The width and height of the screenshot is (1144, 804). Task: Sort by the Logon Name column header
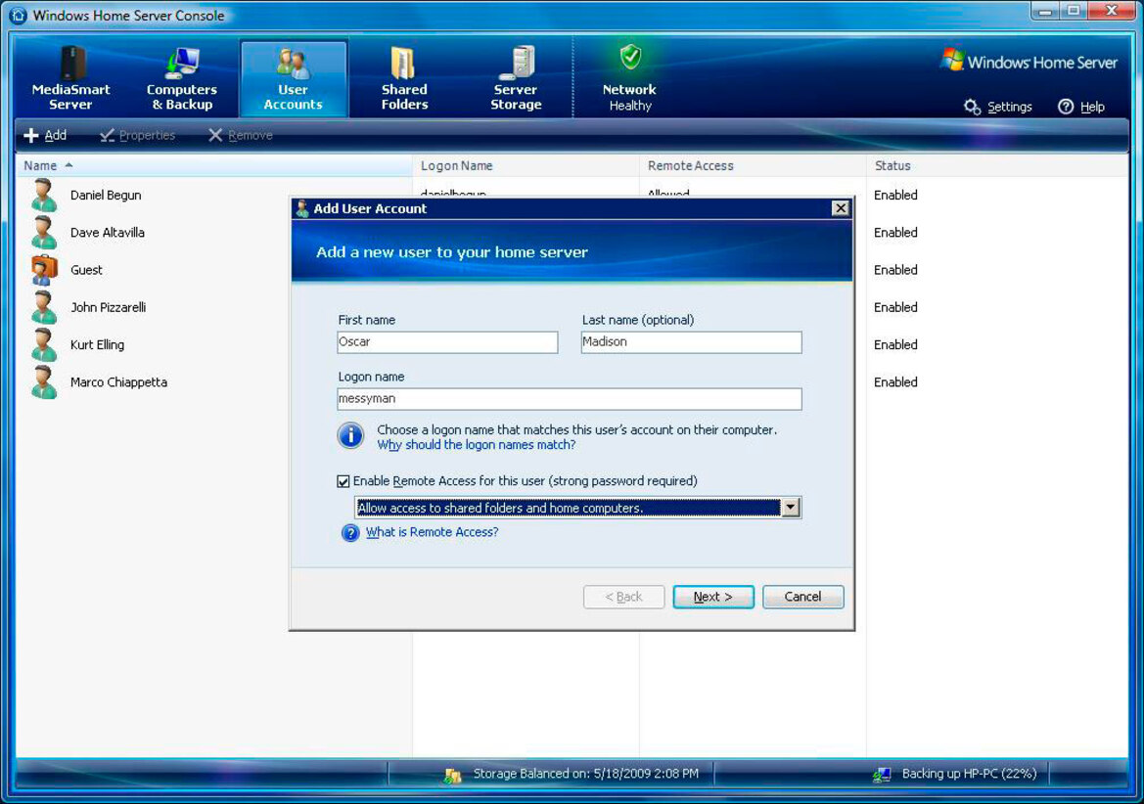coord(526,165)
